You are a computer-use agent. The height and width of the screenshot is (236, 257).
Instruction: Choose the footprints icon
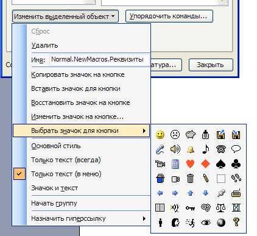[236, 178]
